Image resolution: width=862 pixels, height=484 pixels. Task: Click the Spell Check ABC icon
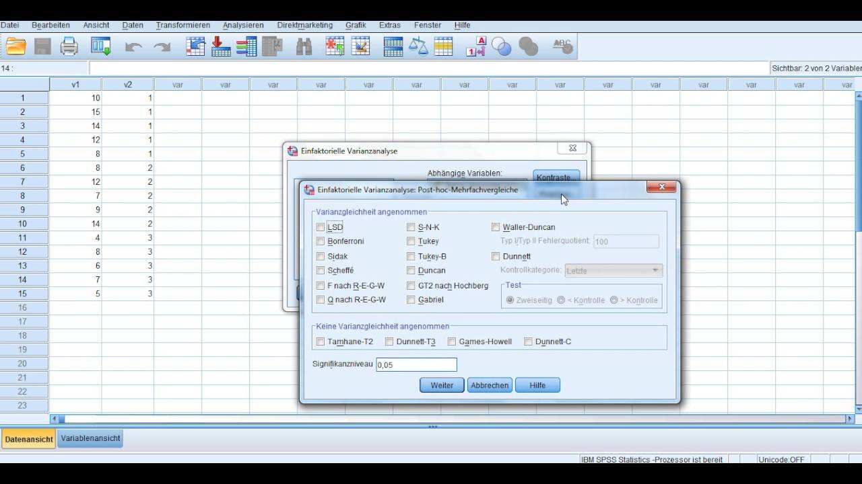(x=562, y=46)
